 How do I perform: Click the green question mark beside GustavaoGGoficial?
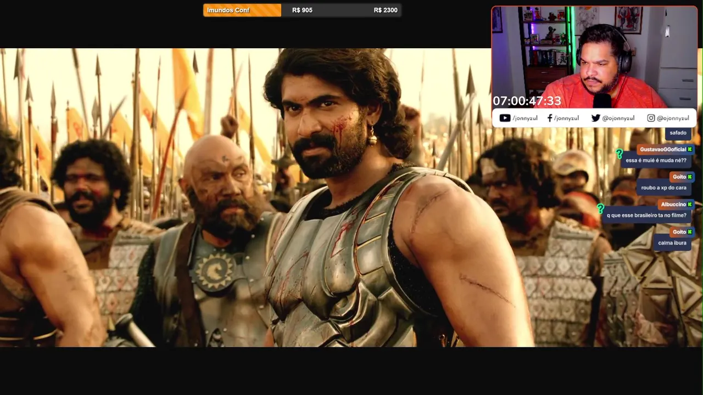pos(619,154)
